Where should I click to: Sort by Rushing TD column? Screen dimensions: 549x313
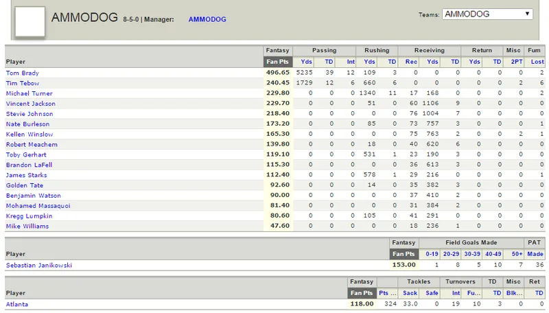click(x=392, y=62)
